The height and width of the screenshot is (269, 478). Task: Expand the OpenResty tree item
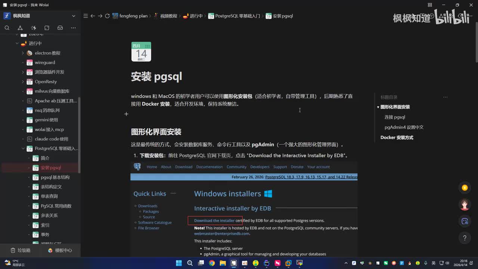click(x=23, y=81)
